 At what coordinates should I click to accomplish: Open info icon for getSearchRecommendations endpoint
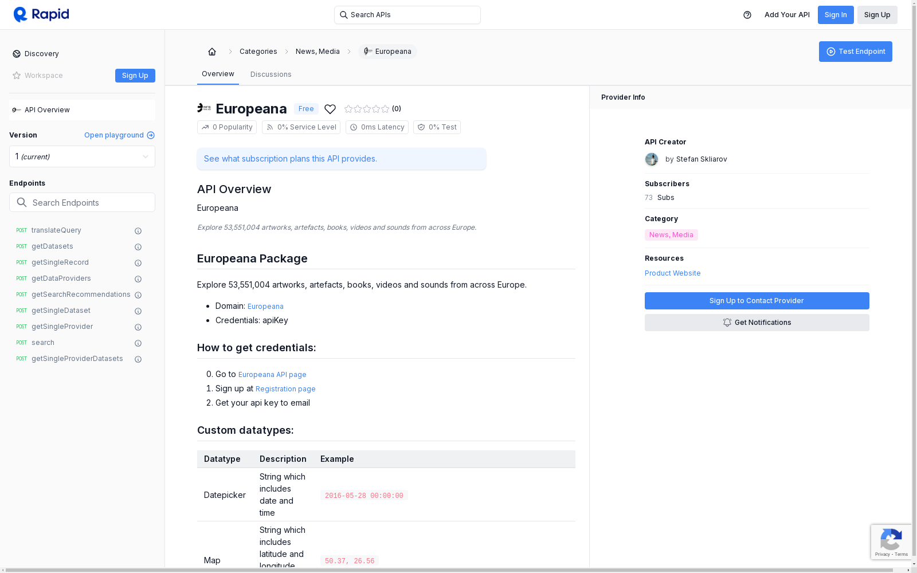[x=138, y=295]
